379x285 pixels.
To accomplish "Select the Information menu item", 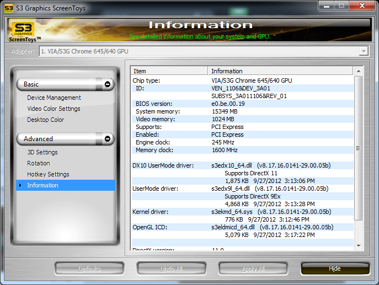I will click(x=66, y=185).
